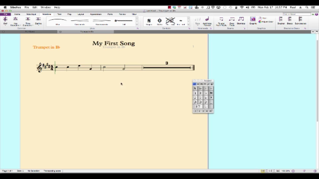Viewport: 319px width, 179px height.
Task: Select the Trill line in the Lines gallery
Action: tap(124, 21)
